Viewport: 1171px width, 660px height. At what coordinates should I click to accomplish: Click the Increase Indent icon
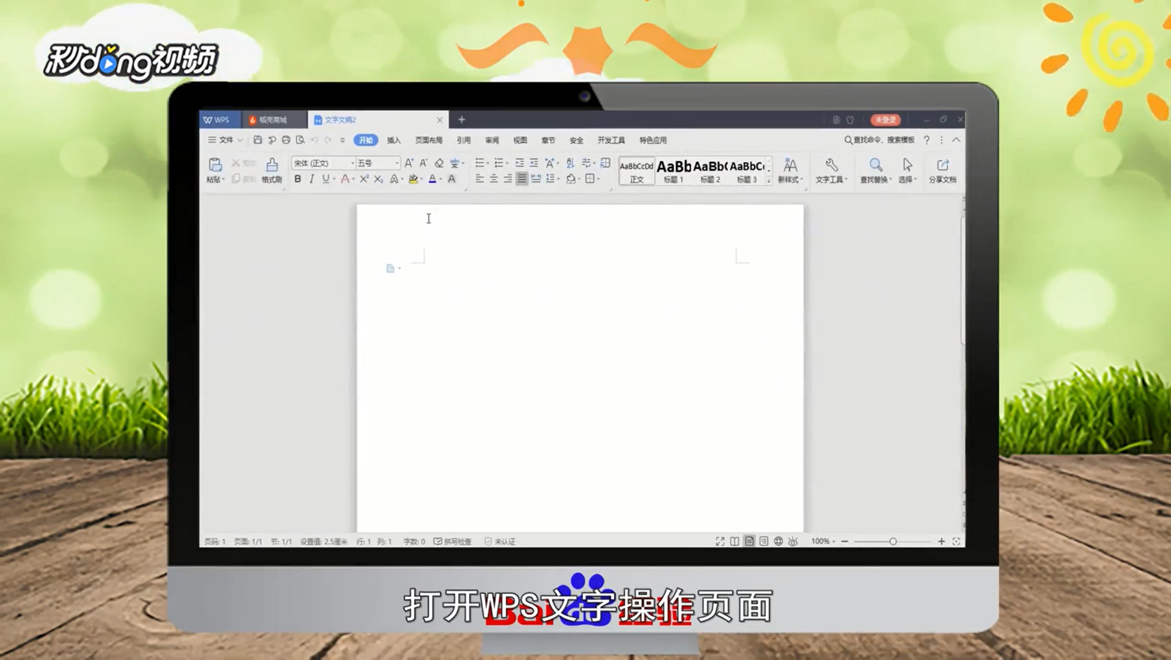[x=534, y=163]
